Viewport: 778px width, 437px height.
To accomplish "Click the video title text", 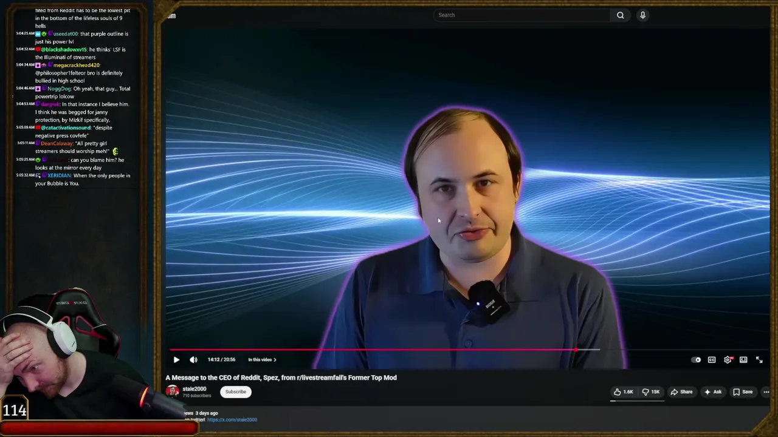I will 281,378.
